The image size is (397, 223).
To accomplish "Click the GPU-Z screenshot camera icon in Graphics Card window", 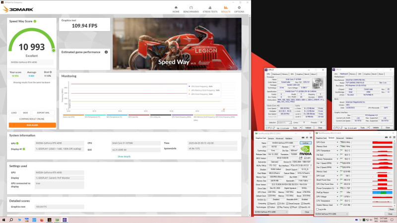I will (303, 138).
